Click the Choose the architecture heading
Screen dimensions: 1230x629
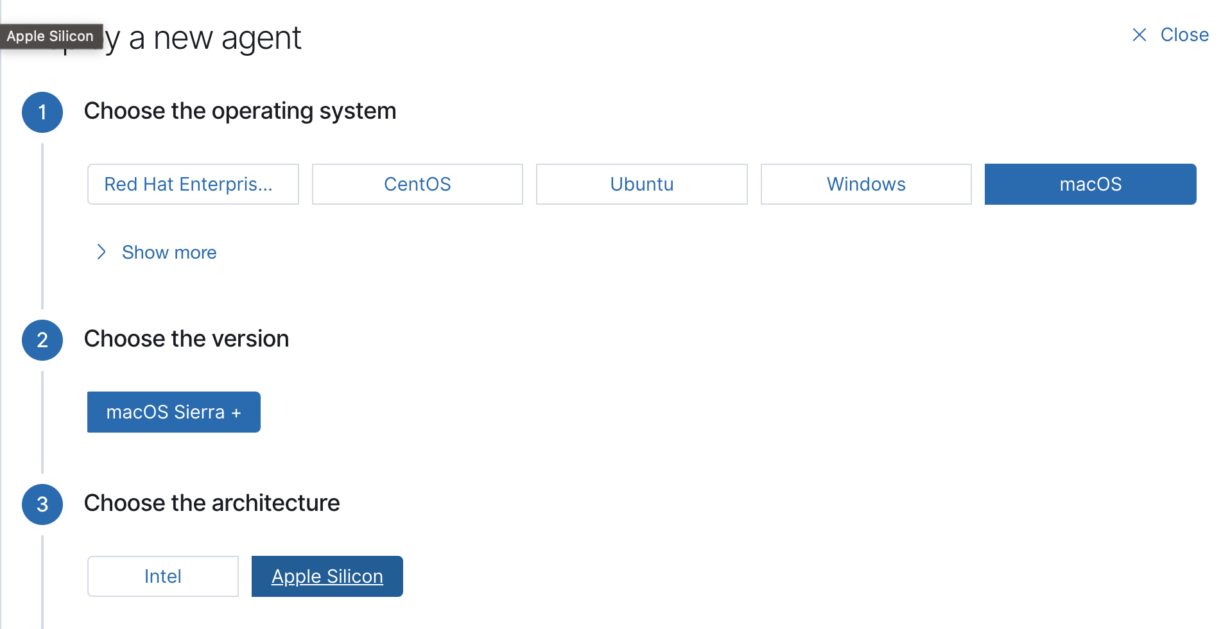coord(212,503)
